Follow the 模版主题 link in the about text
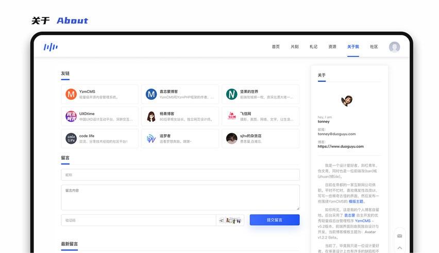 (x=356, y=202)
